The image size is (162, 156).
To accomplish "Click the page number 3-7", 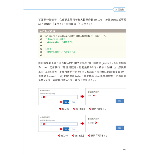I will click(x=124, y=149).
